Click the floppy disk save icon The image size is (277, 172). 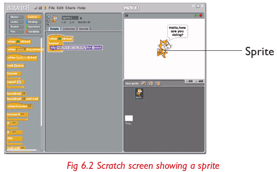click(40, 8)
